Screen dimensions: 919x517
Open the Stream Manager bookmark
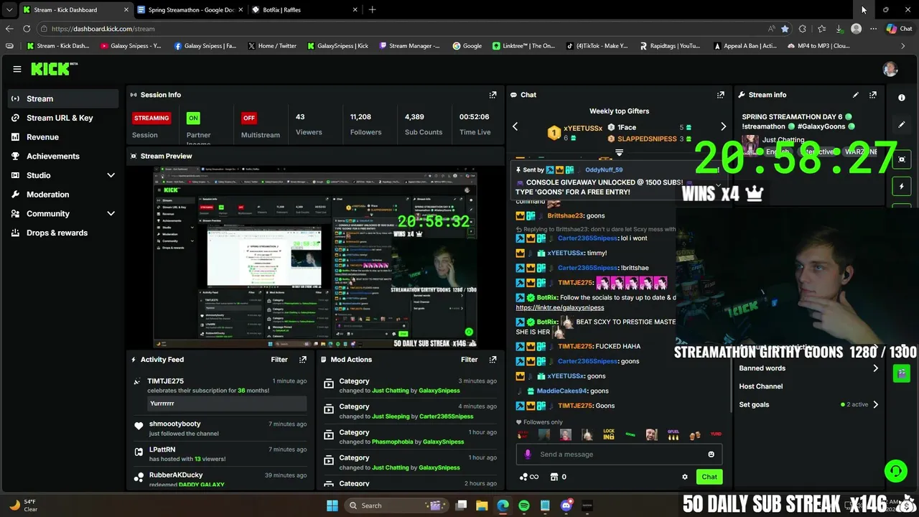409,46
